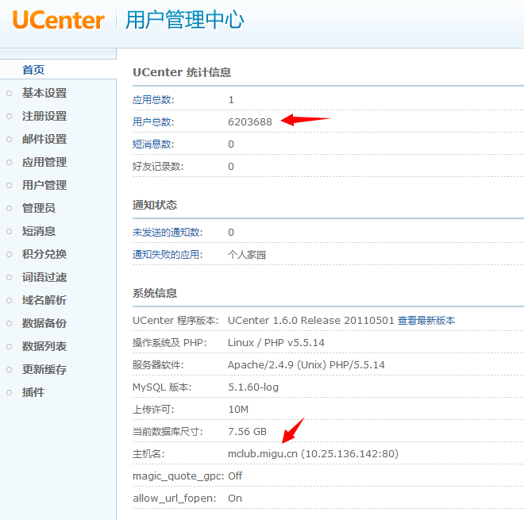
Task: Click database size 7.56 GB
Action: point(247,431)
